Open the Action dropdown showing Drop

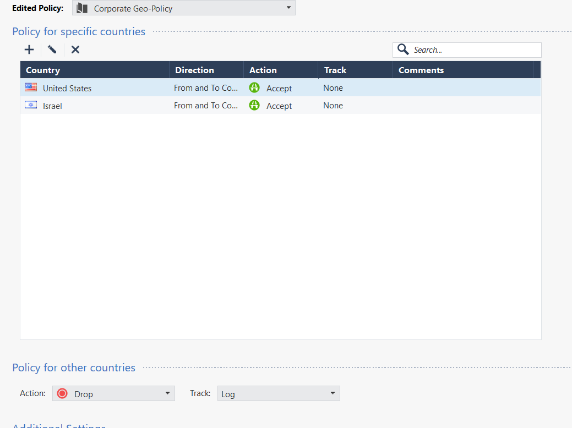pyautogui.click(x=113, y=393)
